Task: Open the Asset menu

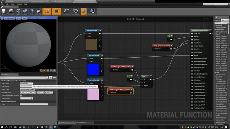Action: coord(13,4)
